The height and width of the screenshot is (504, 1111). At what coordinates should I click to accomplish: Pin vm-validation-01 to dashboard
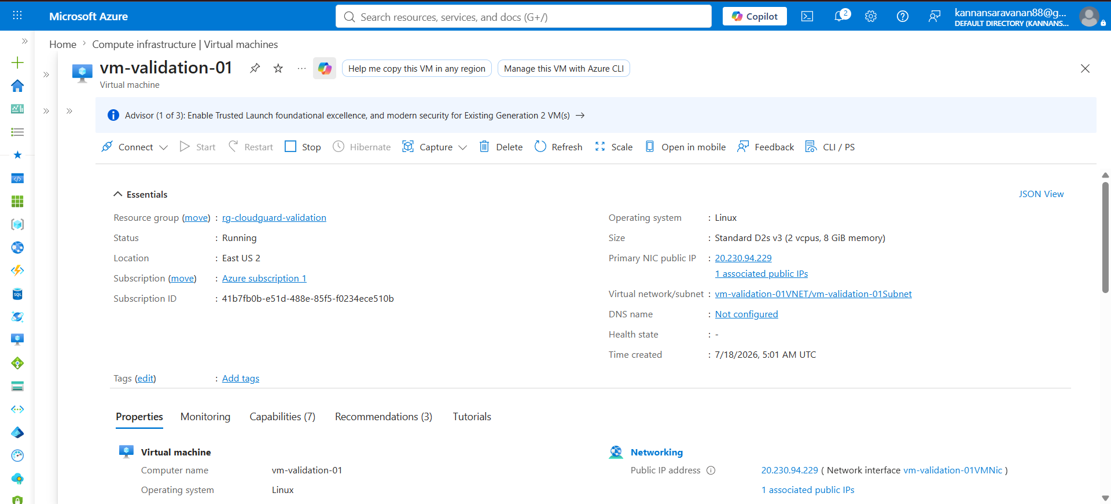click(x=255, y=68)
